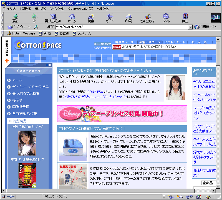Open the Bookmarks (ブックマーク) icon
The image size is (222, 200).
[x=19, y=27]
